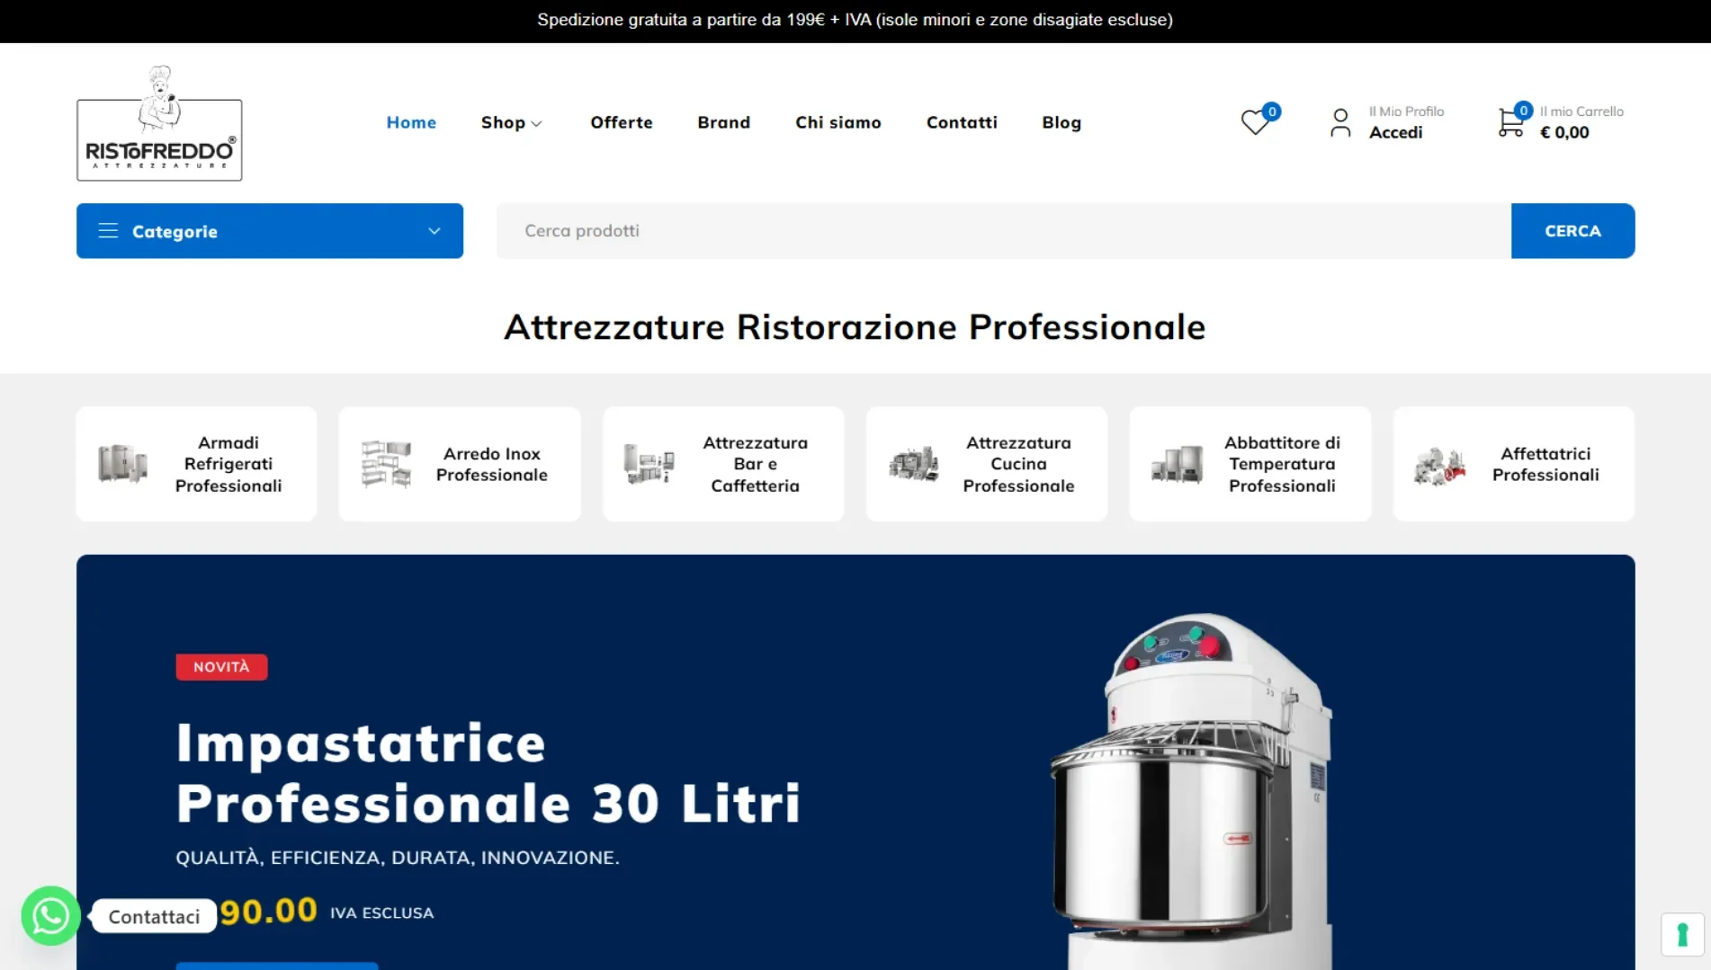Focus the Cerca prodotti search field
This screenshot has height=970, width=1711.
pos(1004,231)
